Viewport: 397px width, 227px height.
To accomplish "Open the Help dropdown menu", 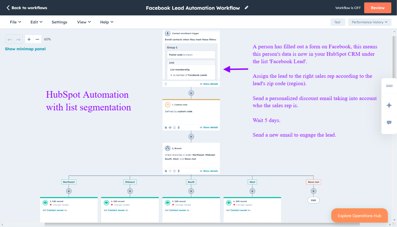I will 107,22.
